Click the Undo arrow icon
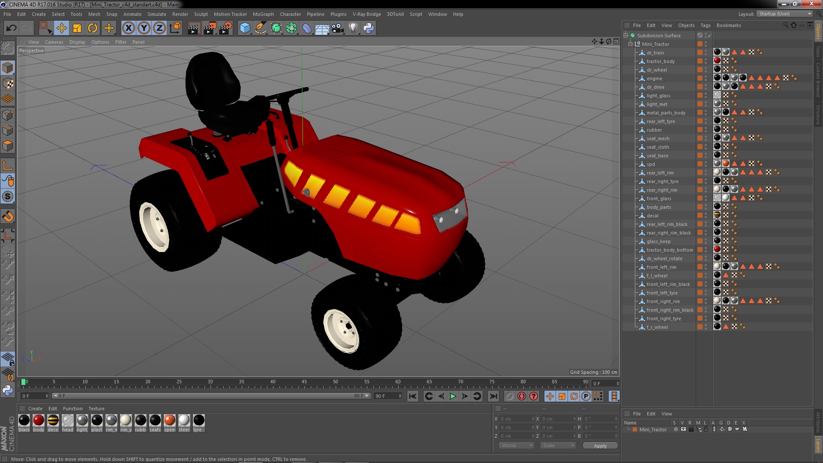The image size is (823, 463). pos(11,28)
